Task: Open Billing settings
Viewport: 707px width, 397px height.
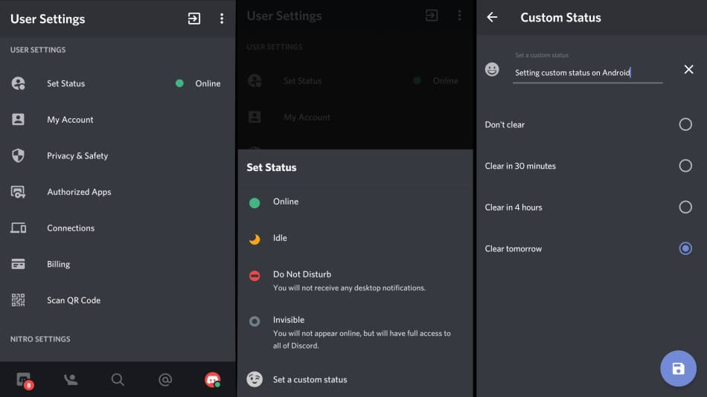Action: tap(118, 264)
